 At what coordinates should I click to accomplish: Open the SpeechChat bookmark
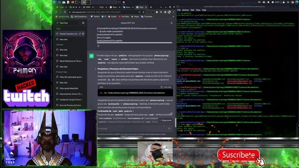pyautogui.click(x=62, y=17)
